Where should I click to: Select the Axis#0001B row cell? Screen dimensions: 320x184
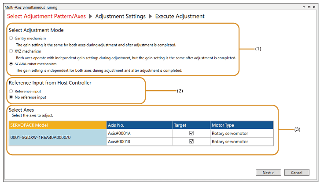[x=139, y=142]
